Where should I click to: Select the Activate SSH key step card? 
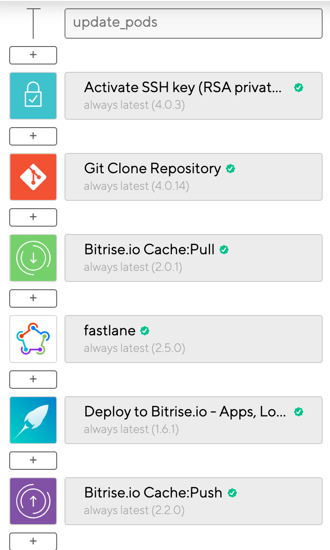click(x=193, y=96)
